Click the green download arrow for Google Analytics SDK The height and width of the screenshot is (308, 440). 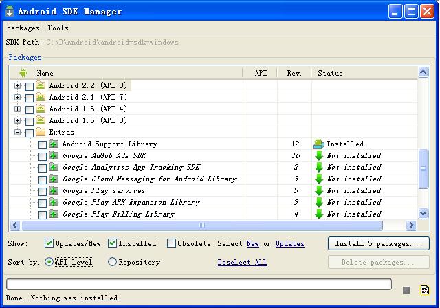[319, 168]
